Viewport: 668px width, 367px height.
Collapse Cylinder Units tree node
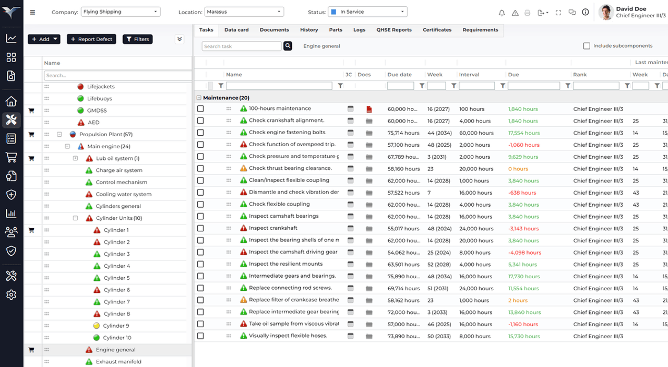coord(75,218)
